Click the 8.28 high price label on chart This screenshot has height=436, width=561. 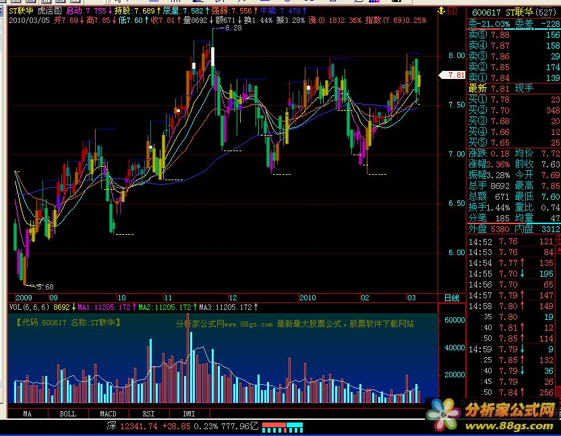(233, 28)
